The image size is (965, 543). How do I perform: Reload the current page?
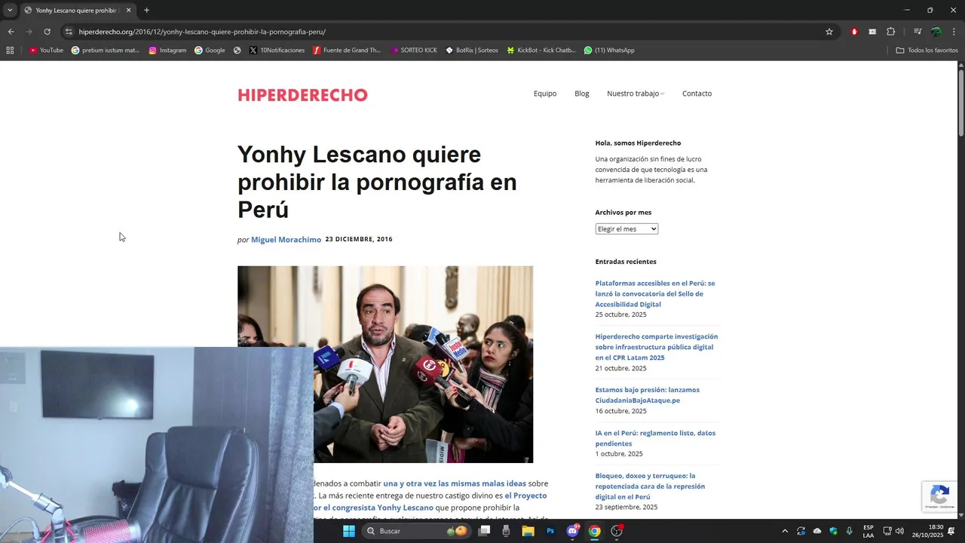(47, 32)
